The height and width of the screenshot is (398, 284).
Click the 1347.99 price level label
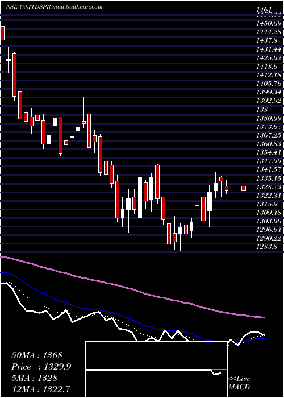pos(269,161)
